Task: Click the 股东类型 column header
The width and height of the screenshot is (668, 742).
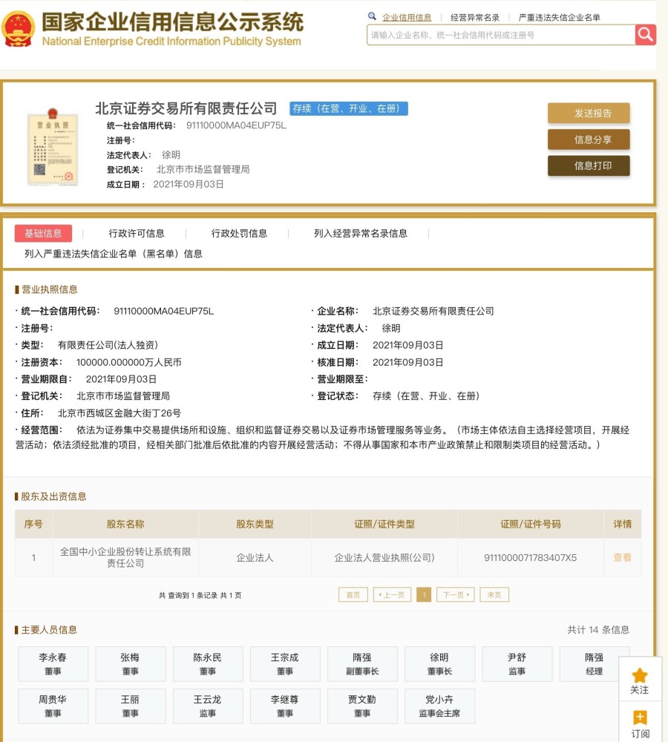Action: [255, 524]
